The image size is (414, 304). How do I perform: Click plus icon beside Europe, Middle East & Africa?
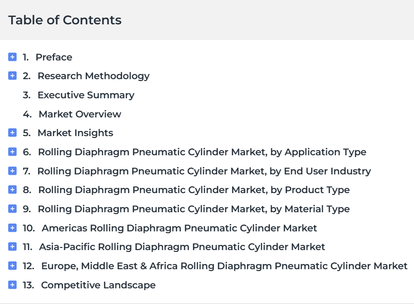(12, 266)
